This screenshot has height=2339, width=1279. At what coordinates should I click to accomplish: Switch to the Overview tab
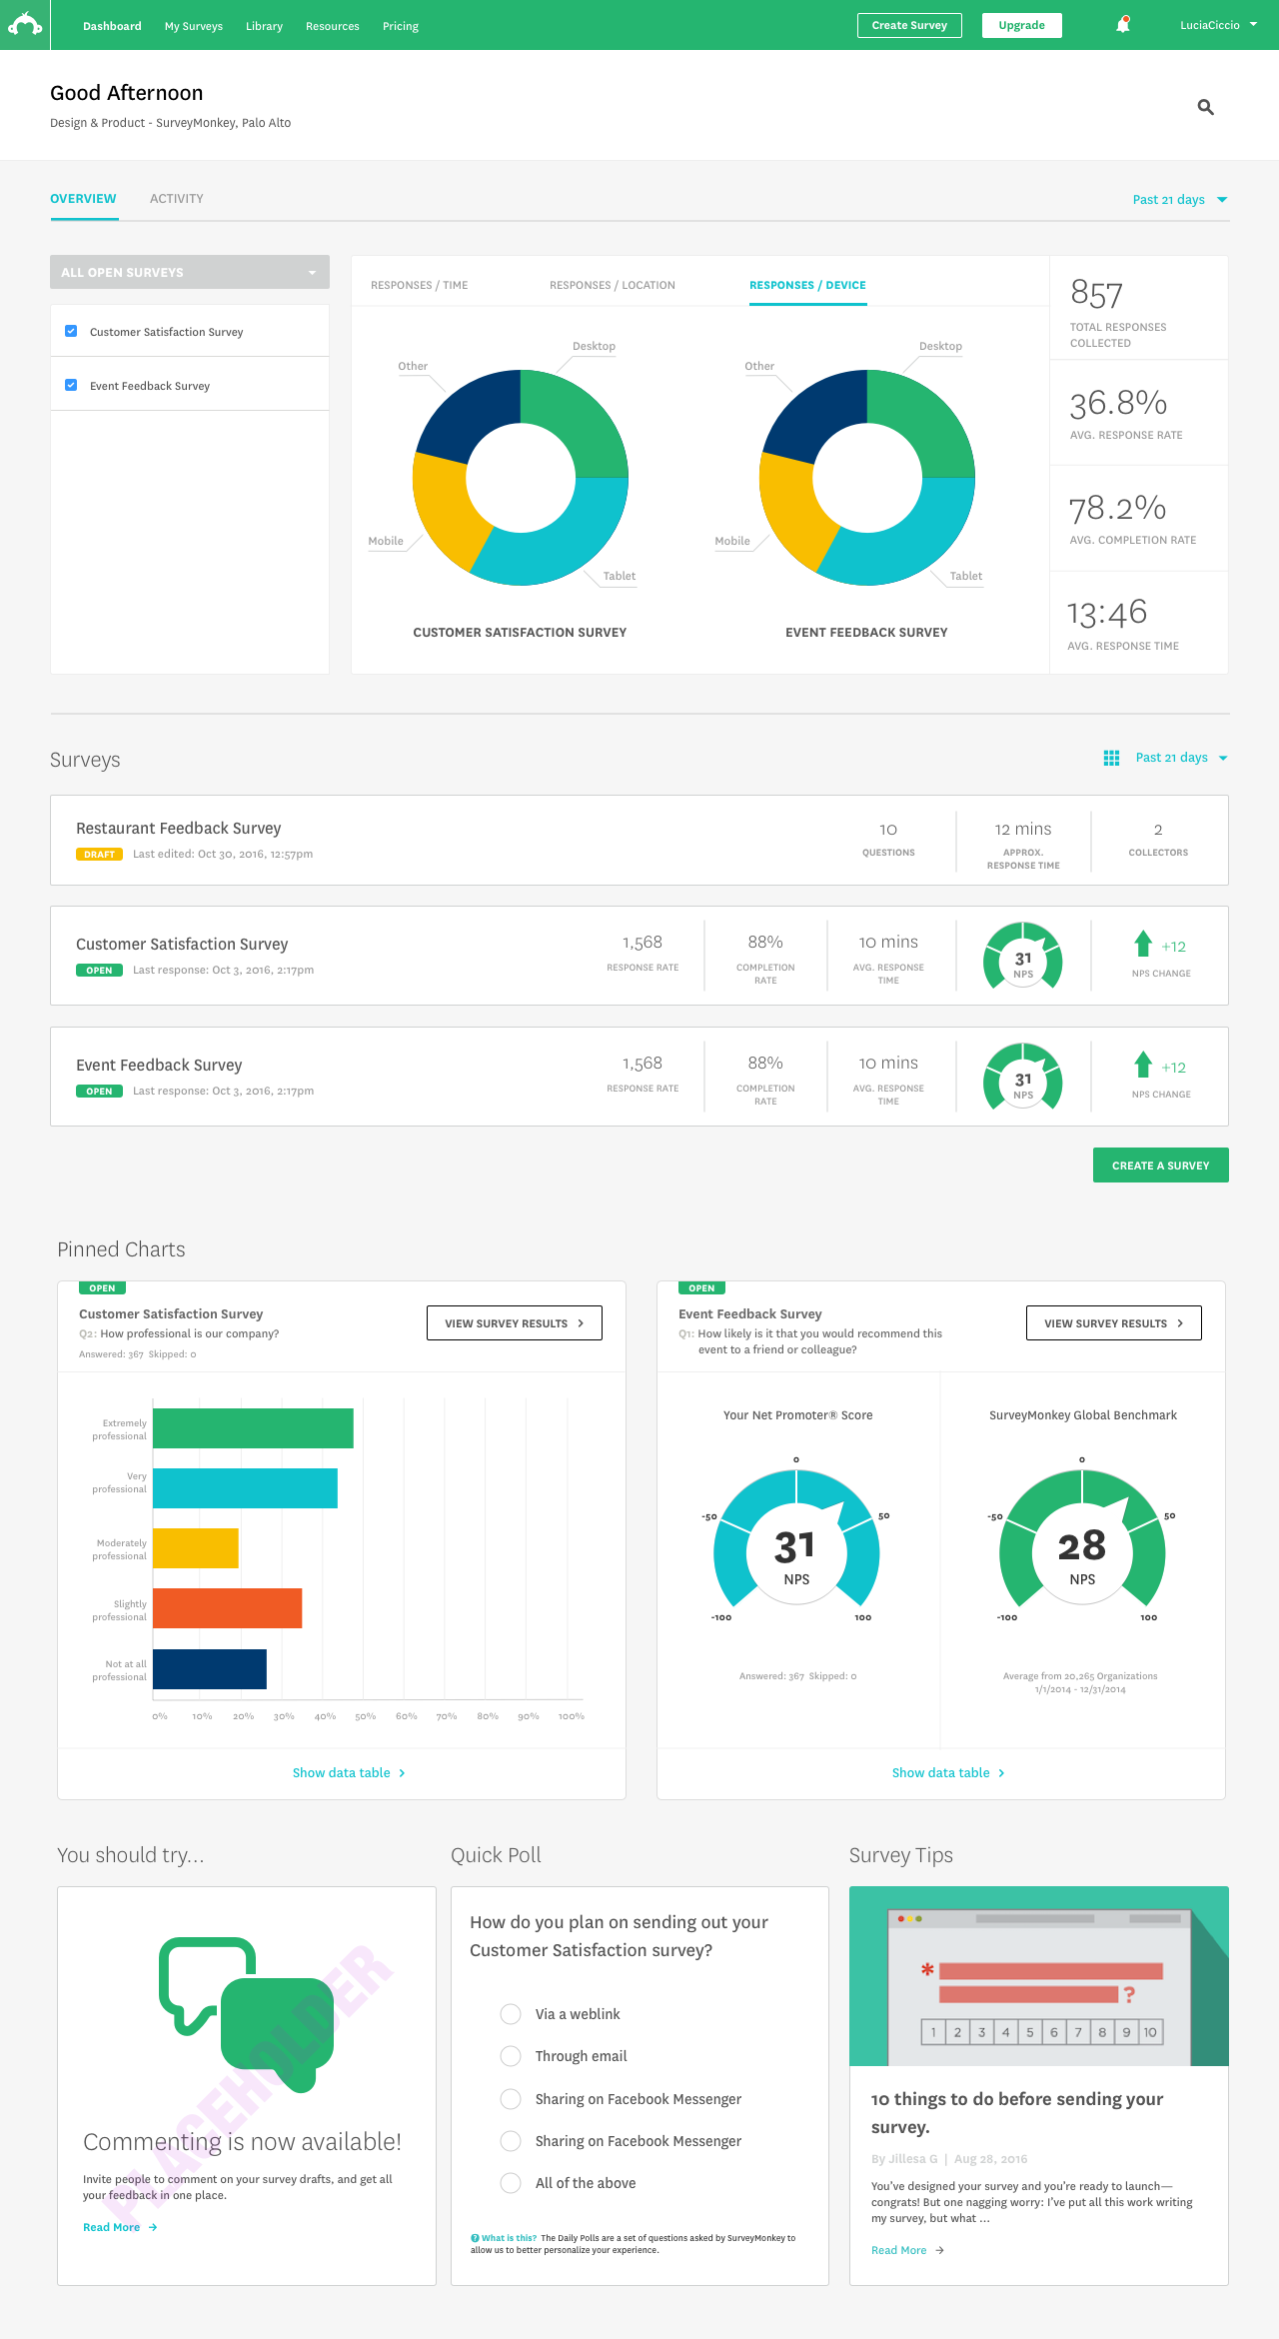click(x=83, y=199)
